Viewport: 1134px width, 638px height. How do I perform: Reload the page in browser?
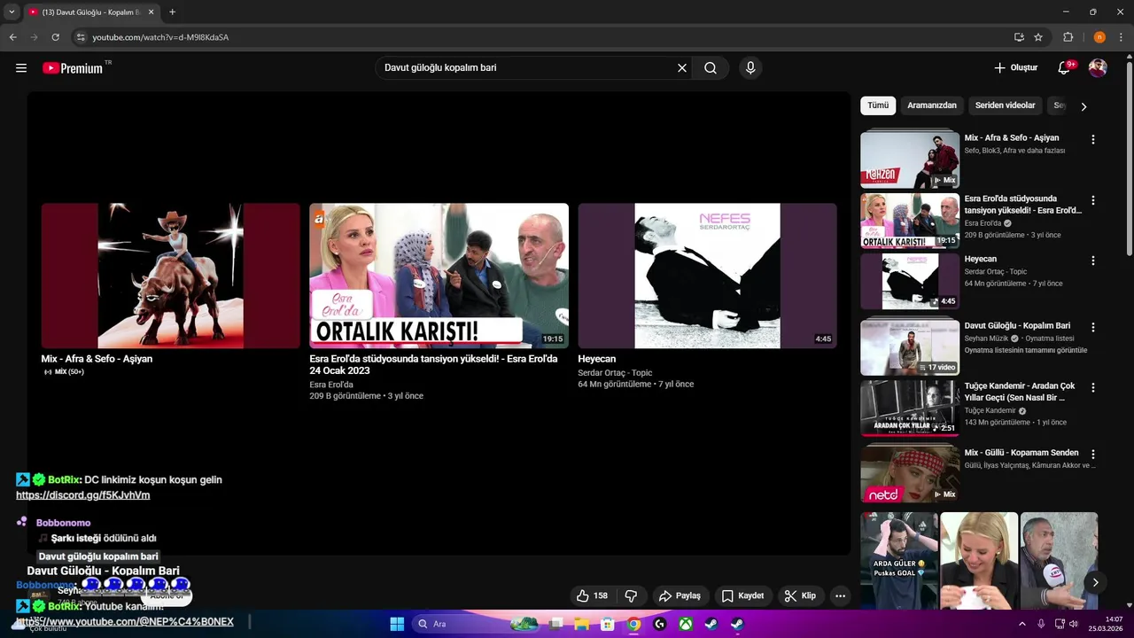(x=55, y=37)
